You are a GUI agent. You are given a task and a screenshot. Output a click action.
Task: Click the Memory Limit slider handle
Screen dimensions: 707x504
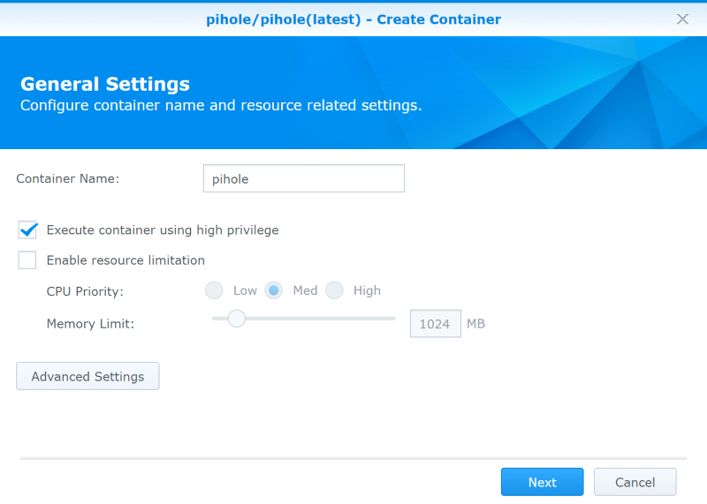(236, 319)
